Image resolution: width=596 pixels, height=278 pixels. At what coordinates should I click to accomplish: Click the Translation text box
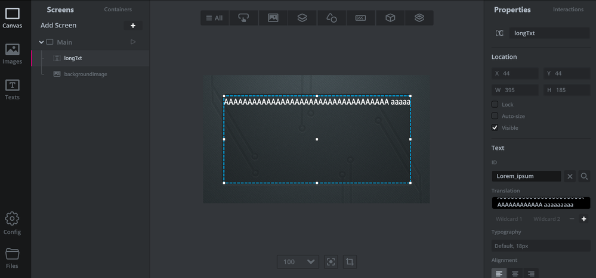click(541, 203)
